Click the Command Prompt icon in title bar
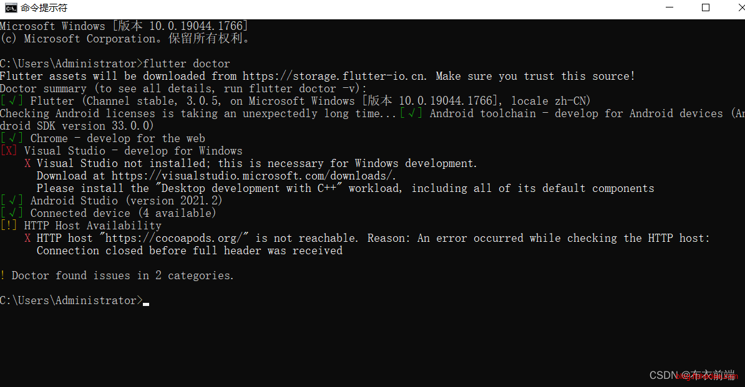 point(11,8)
